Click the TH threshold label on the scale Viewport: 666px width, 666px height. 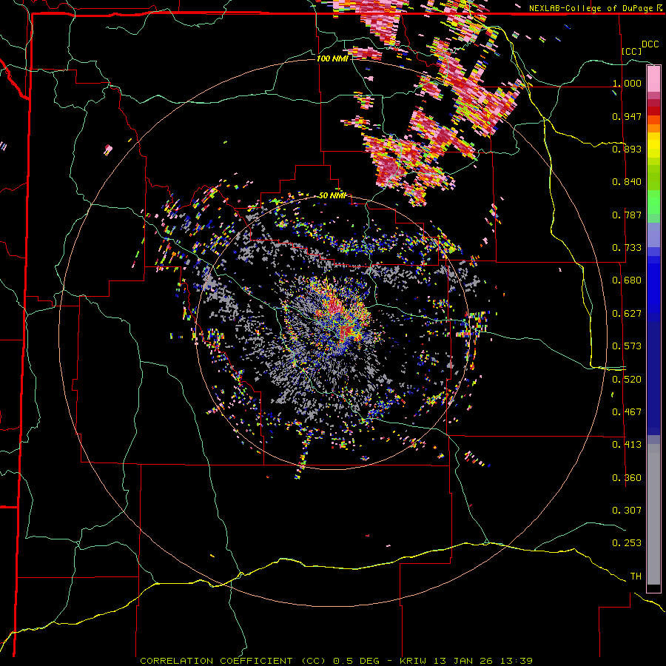(636, 576)
